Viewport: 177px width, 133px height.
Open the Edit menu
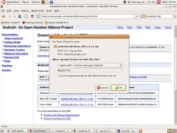(x=9, y=11)
